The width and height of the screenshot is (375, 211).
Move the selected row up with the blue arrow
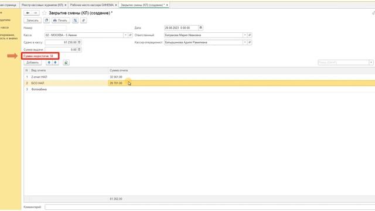(x=49, y=63)
